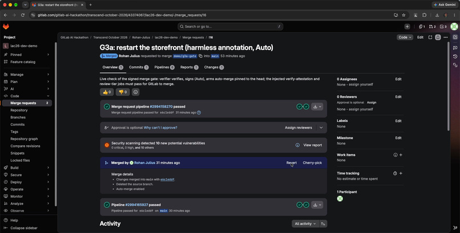Click the add to-do icon beside Edit
This screenshot has width=460, height=233.
pyautogui.click(x=430, y=38)
